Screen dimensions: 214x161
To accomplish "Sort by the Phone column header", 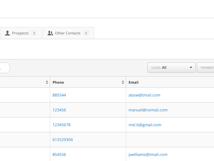I will pyautogui.click(x=58, y=82).
